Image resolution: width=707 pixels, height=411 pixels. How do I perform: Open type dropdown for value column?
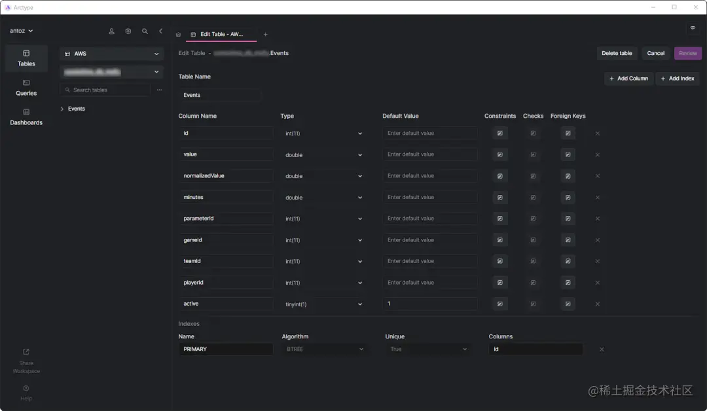click(323, 154)
